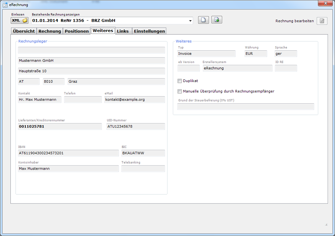Click the 8010 postal code field
The image size is (335, 236).
tap(54, 82)
